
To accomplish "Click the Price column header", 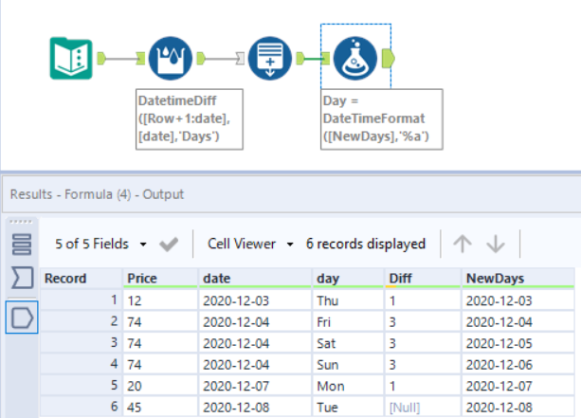I will (x=160, y=279).
